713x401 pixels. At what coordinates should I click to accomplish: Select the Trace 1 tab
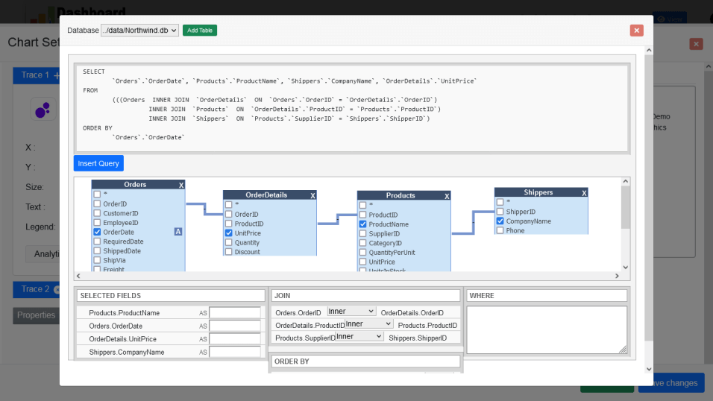tap(36, 75)
